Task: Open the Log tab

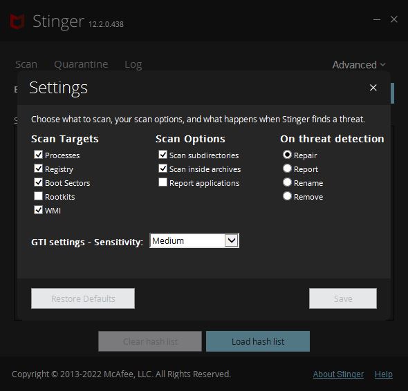Action: (x=133, y=64)
